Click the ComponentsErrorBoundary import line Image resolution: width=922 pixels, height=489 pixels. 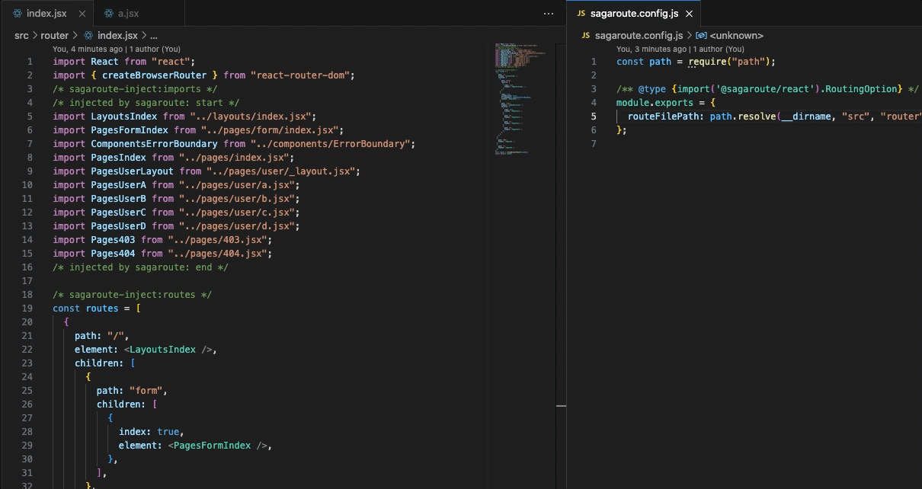click(x=234, y=144)
